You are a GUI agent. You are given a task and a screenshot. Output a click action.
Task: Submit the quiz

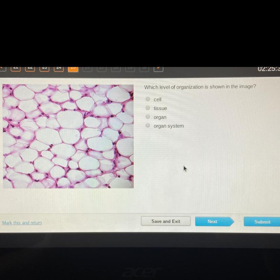[262, 221]
